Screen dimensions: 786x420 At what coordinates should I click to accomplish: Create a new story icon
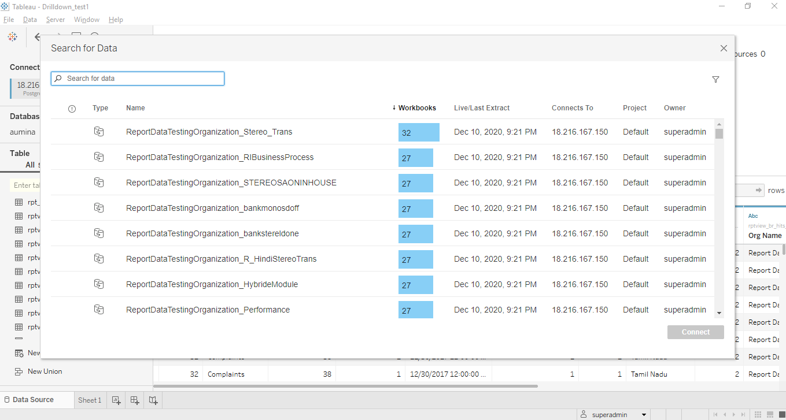point(153,400)
